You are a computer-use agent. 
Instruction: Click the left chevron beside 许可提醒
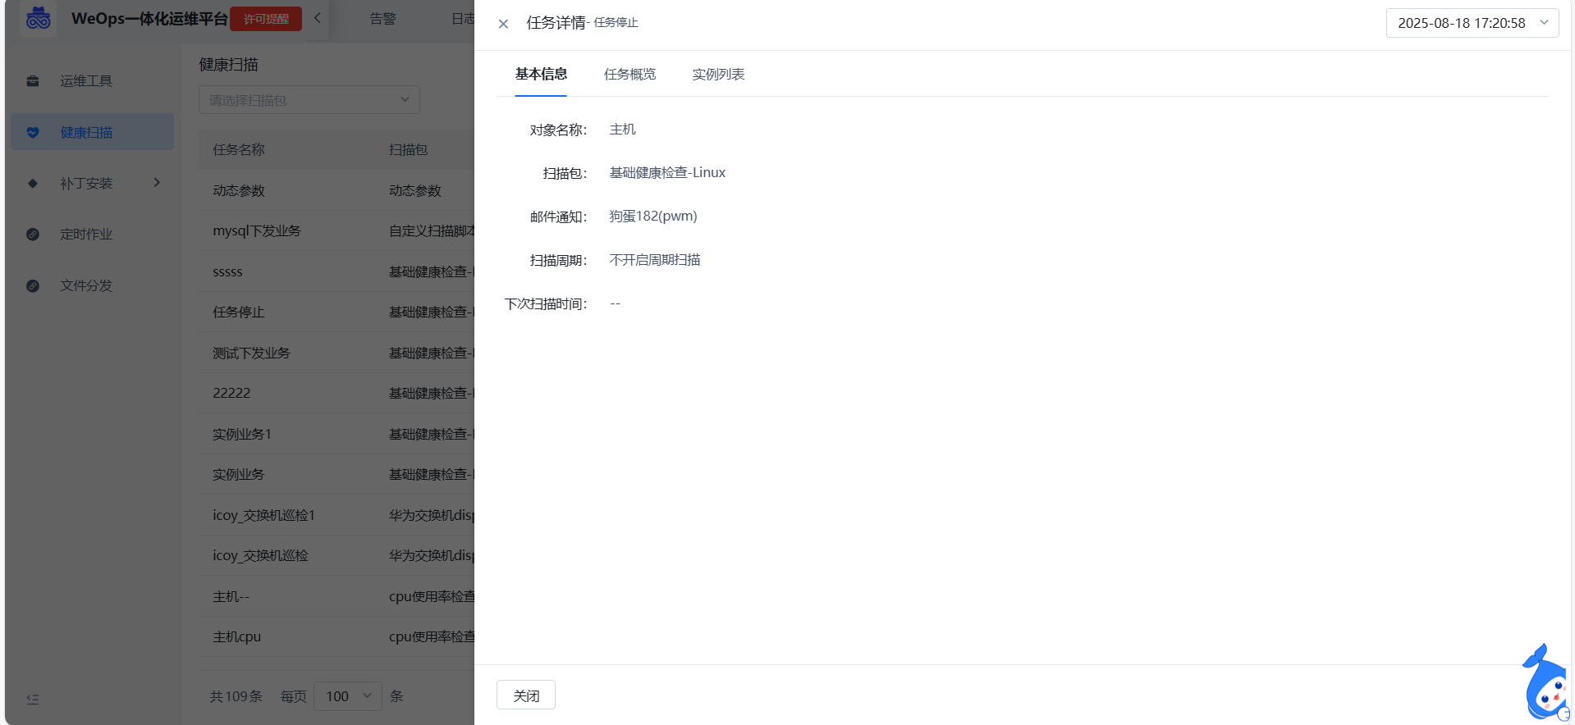(318, 18)
